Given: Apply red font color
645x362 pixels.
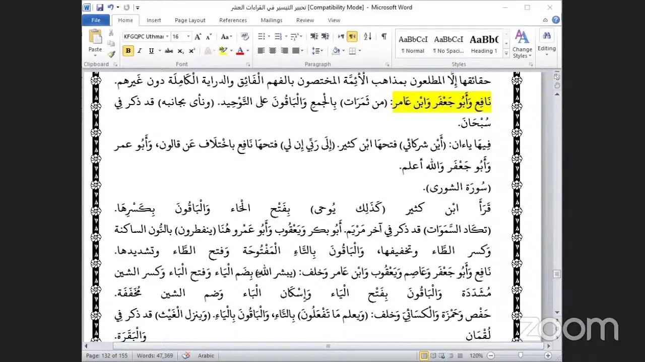Looking at the screenshot, I should click(239, 51).
